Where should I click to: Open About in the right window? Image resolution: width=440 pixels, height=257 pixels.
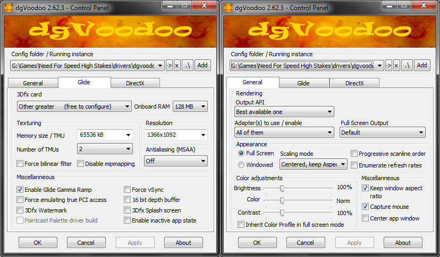pyautogui.click(x=403, y=243)
